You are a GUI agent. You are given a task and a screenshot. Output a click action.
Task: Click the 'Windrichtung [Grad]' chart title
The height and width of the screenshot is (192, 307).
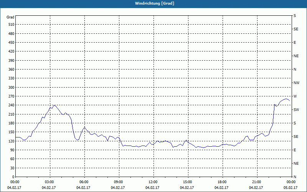click(155, 3)
